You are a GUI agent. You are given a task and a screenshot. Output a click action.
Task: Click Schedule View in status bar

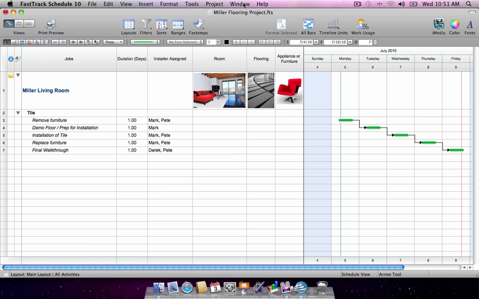[356, 274]
